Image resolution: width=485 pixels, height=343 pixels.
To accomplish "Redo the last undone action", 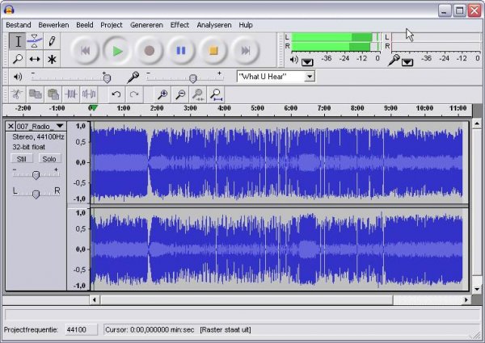I will (134, 94).
